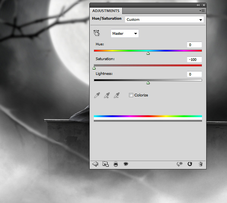Return to adjustment list arrow
This screenshot has width=227, height=203.
pyautogui.click(x=95, y=164)
